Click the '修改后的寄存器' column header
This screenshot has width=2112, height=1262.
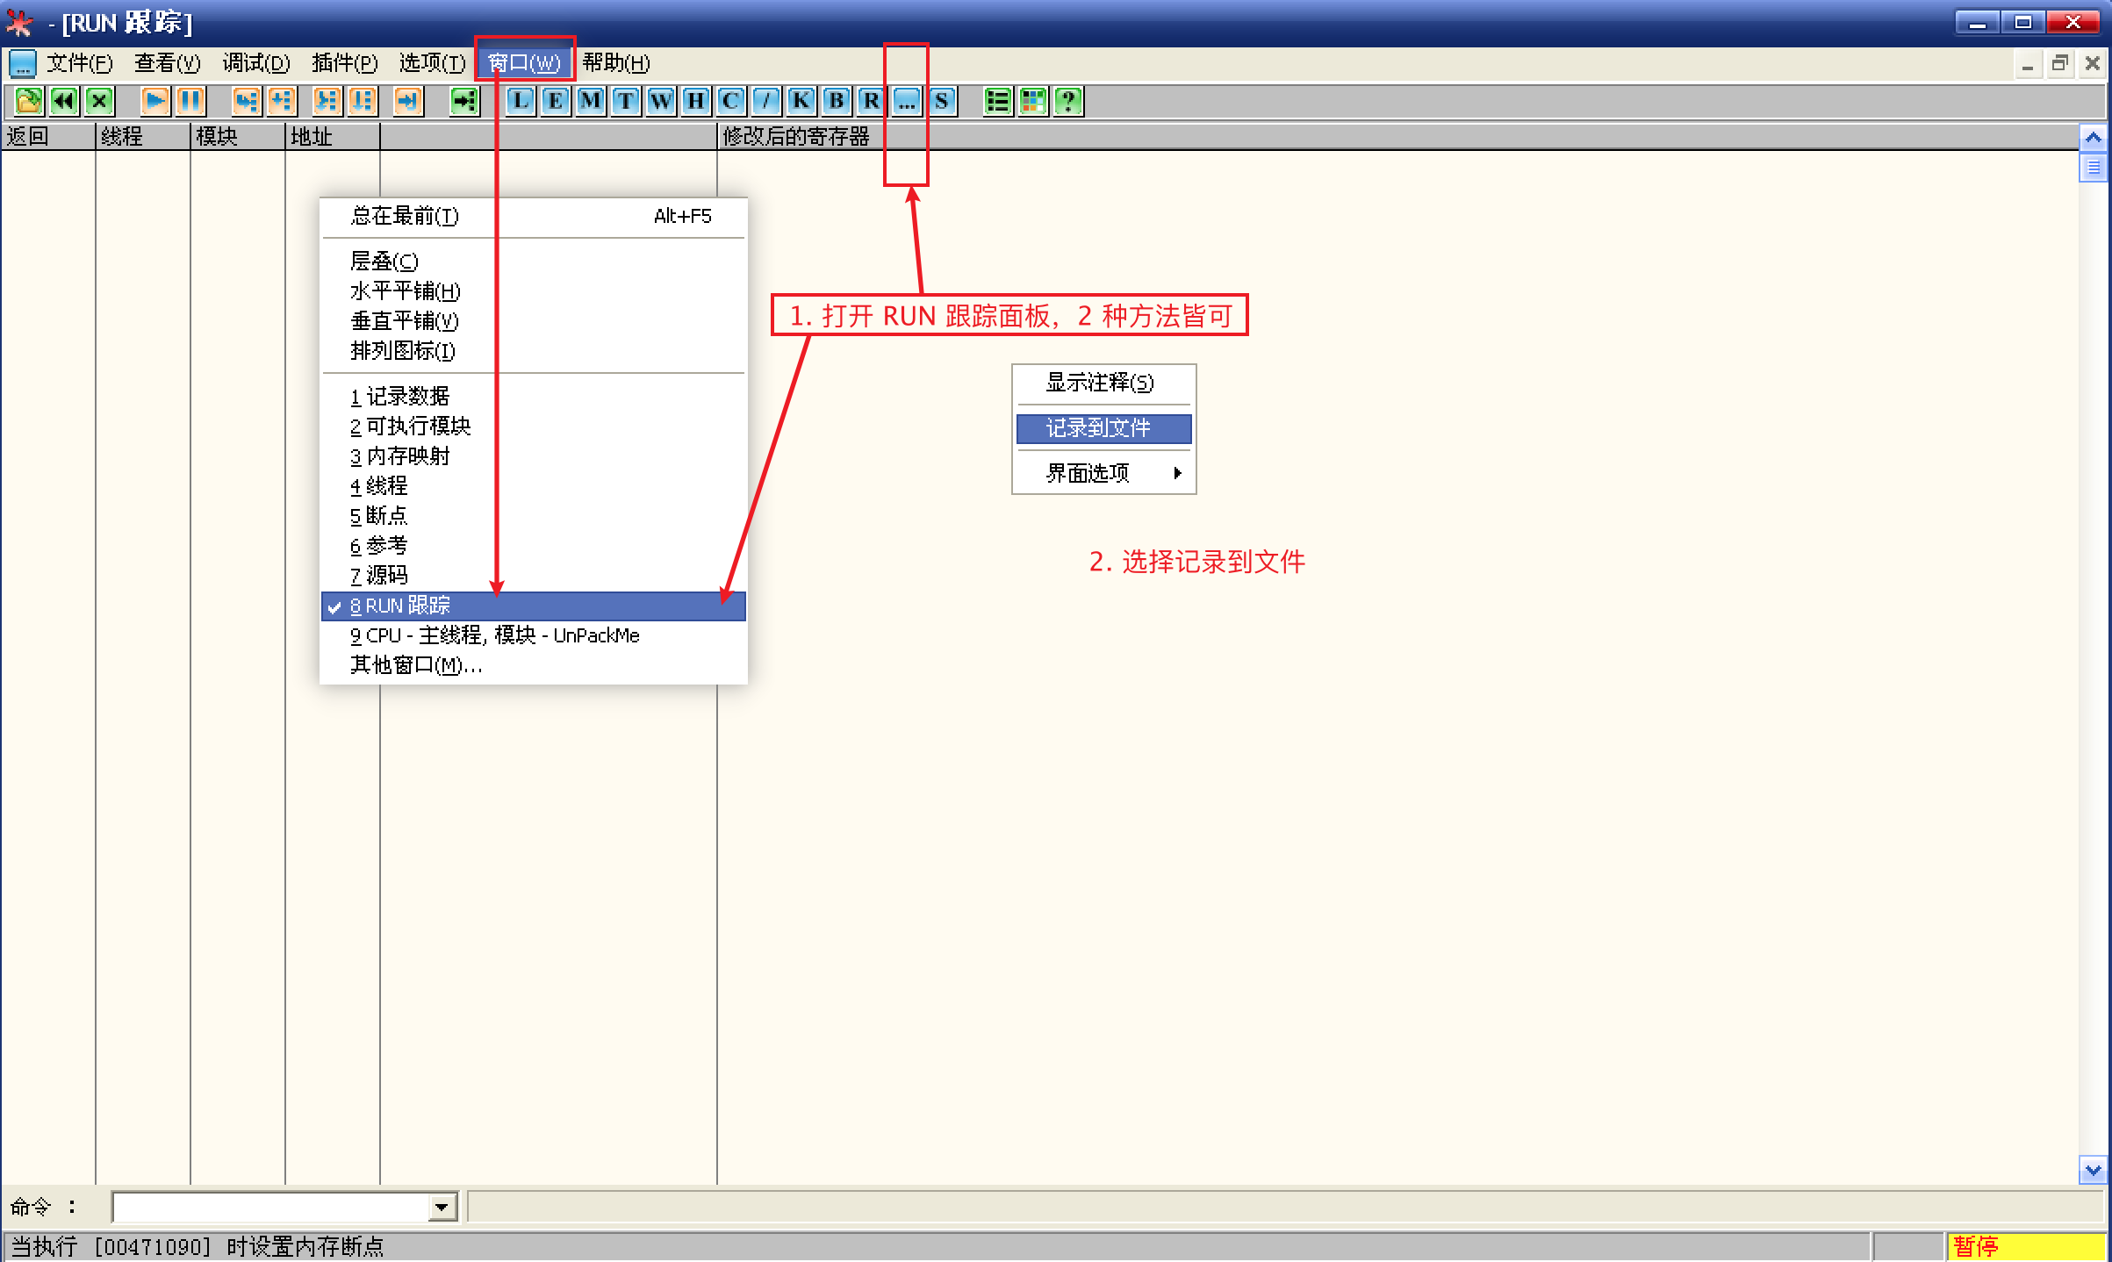[x=795, y=137]
